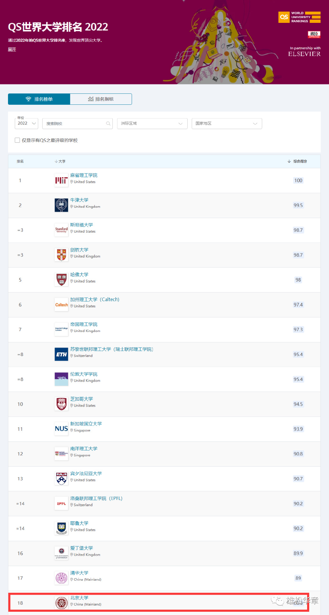Click the MIT university logo
This screenshot has height=615, width=329.
click(61, 180)
